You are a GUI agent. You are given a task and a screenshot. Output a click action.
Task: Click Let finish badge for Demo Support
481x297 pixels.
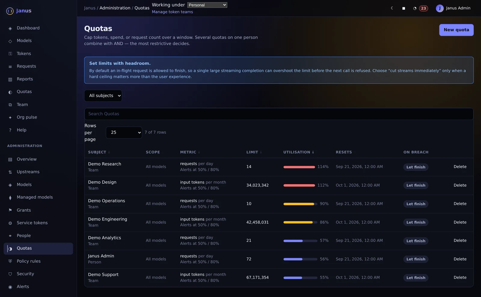click(416, 278)
